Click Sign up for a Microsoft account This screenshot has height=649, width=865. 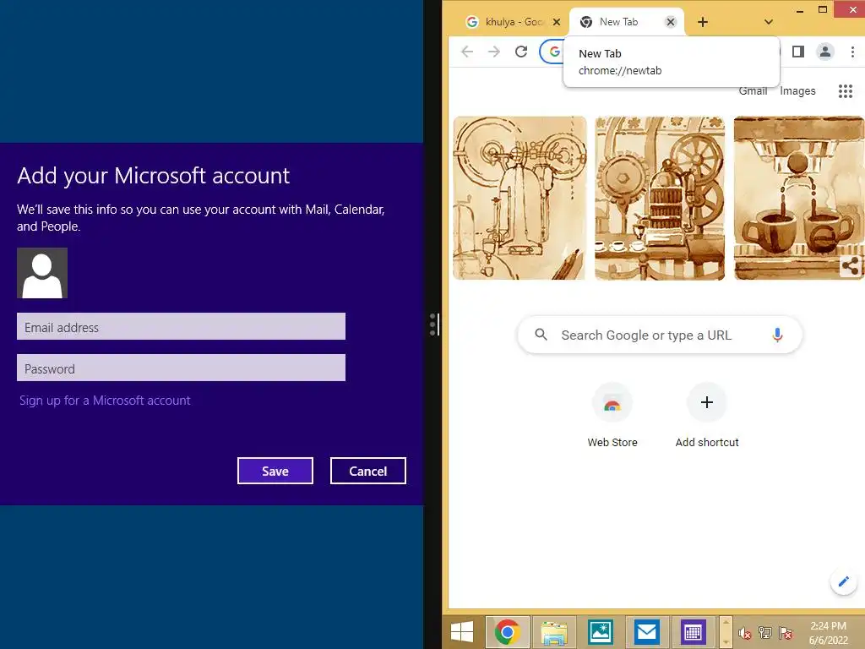(x=105, y=401)
